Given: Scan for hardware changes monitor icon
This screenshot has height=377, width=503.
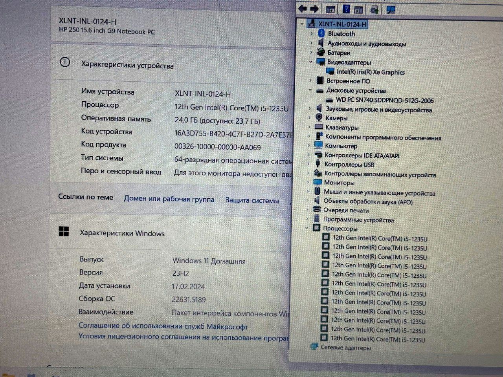Looking at the screenshot, I should [391, 10].
